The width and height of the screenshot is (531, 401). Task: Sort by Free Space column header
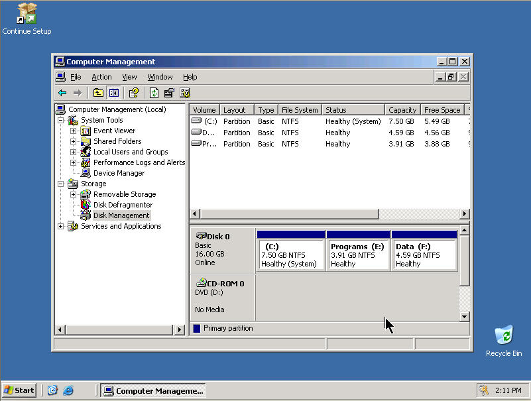tap(442, 110)
